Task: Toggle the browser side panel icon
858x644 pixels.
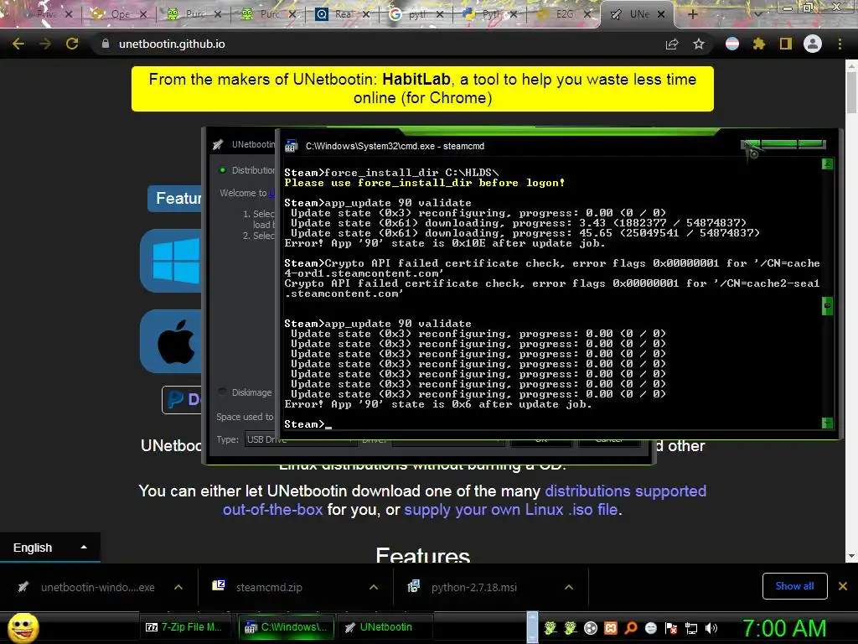Action: tap(786, 44)
